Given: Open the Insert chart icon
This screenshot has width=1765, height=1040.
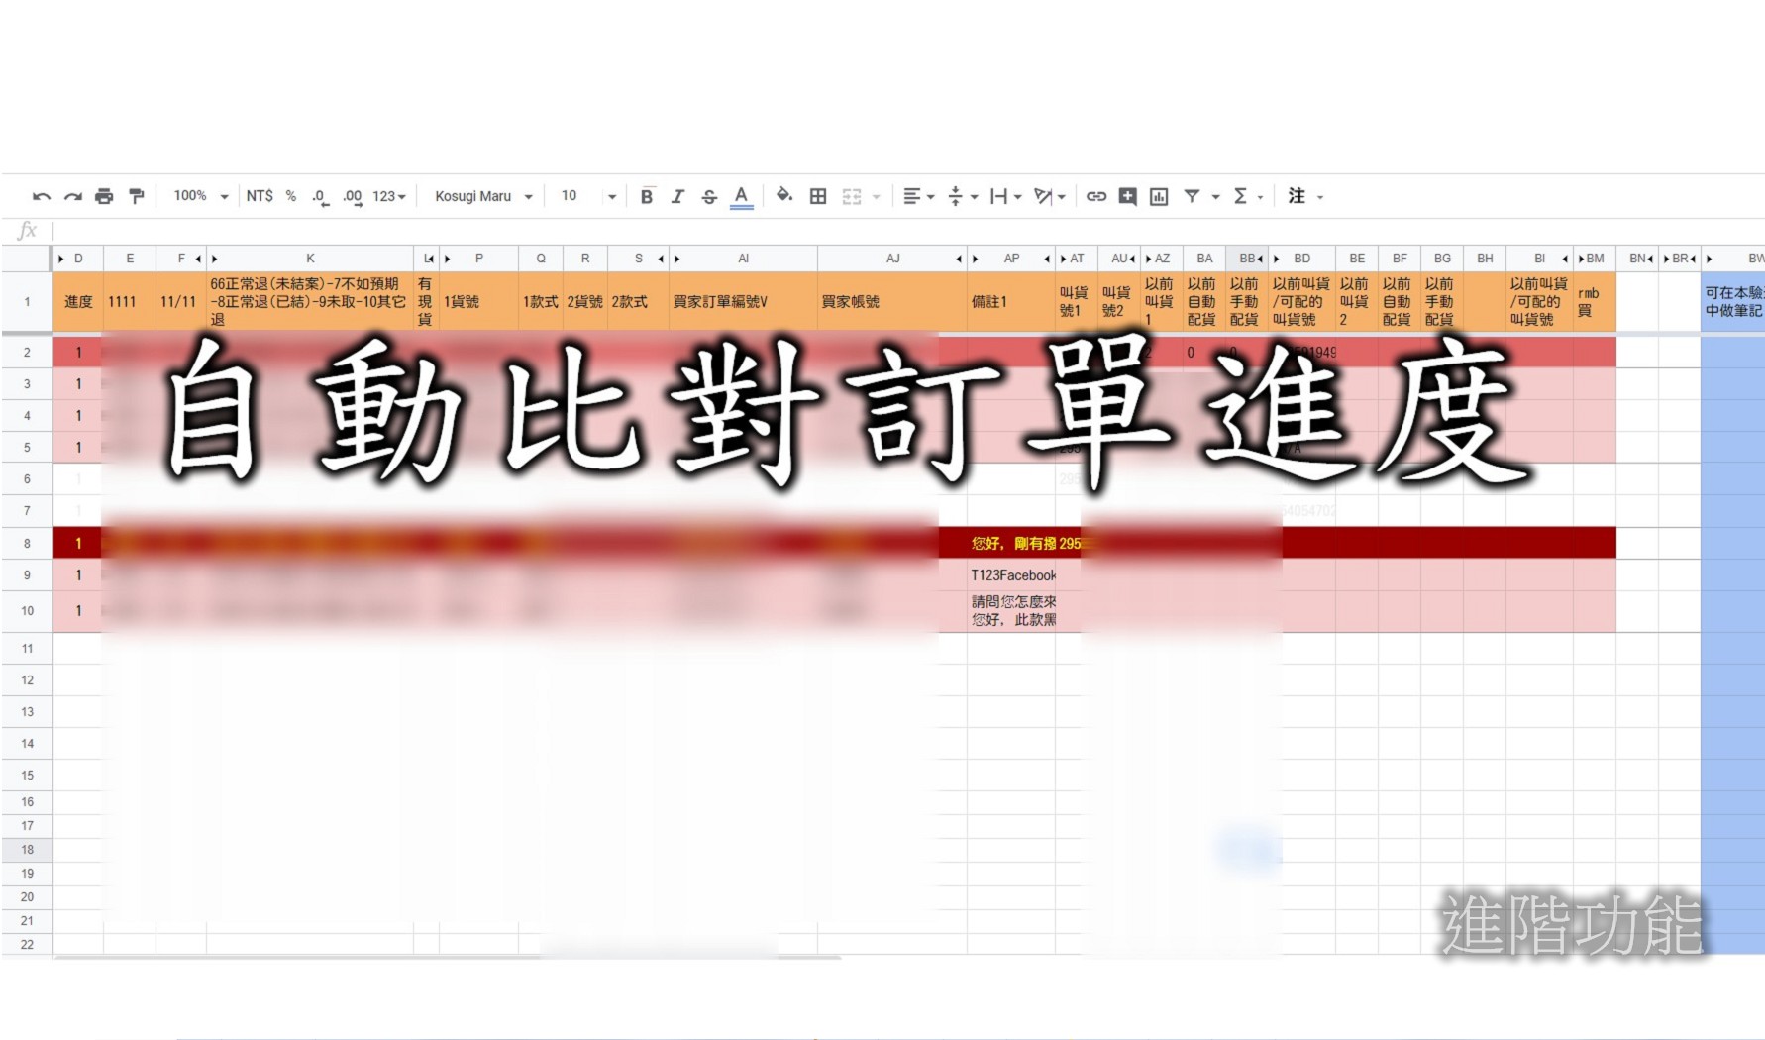Looking at the screenshot, I should click(1158, 196).
